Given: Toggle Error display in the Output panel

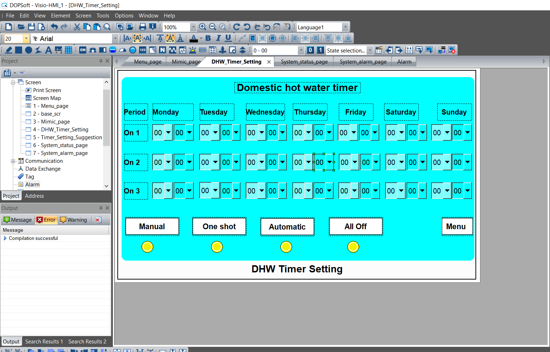Looking at the screenshot, I should click(x=46, y=220).
